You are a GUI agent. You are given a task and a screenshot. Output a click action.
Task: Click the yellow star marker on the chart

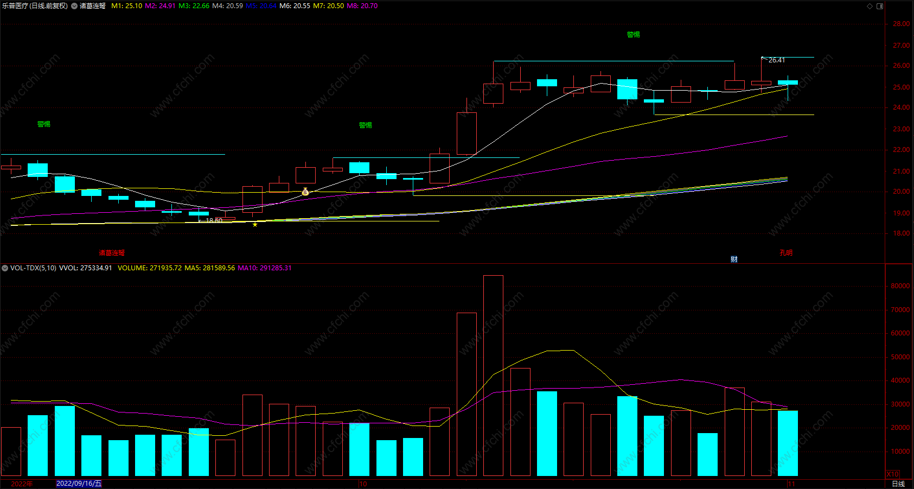coord(255,225)
